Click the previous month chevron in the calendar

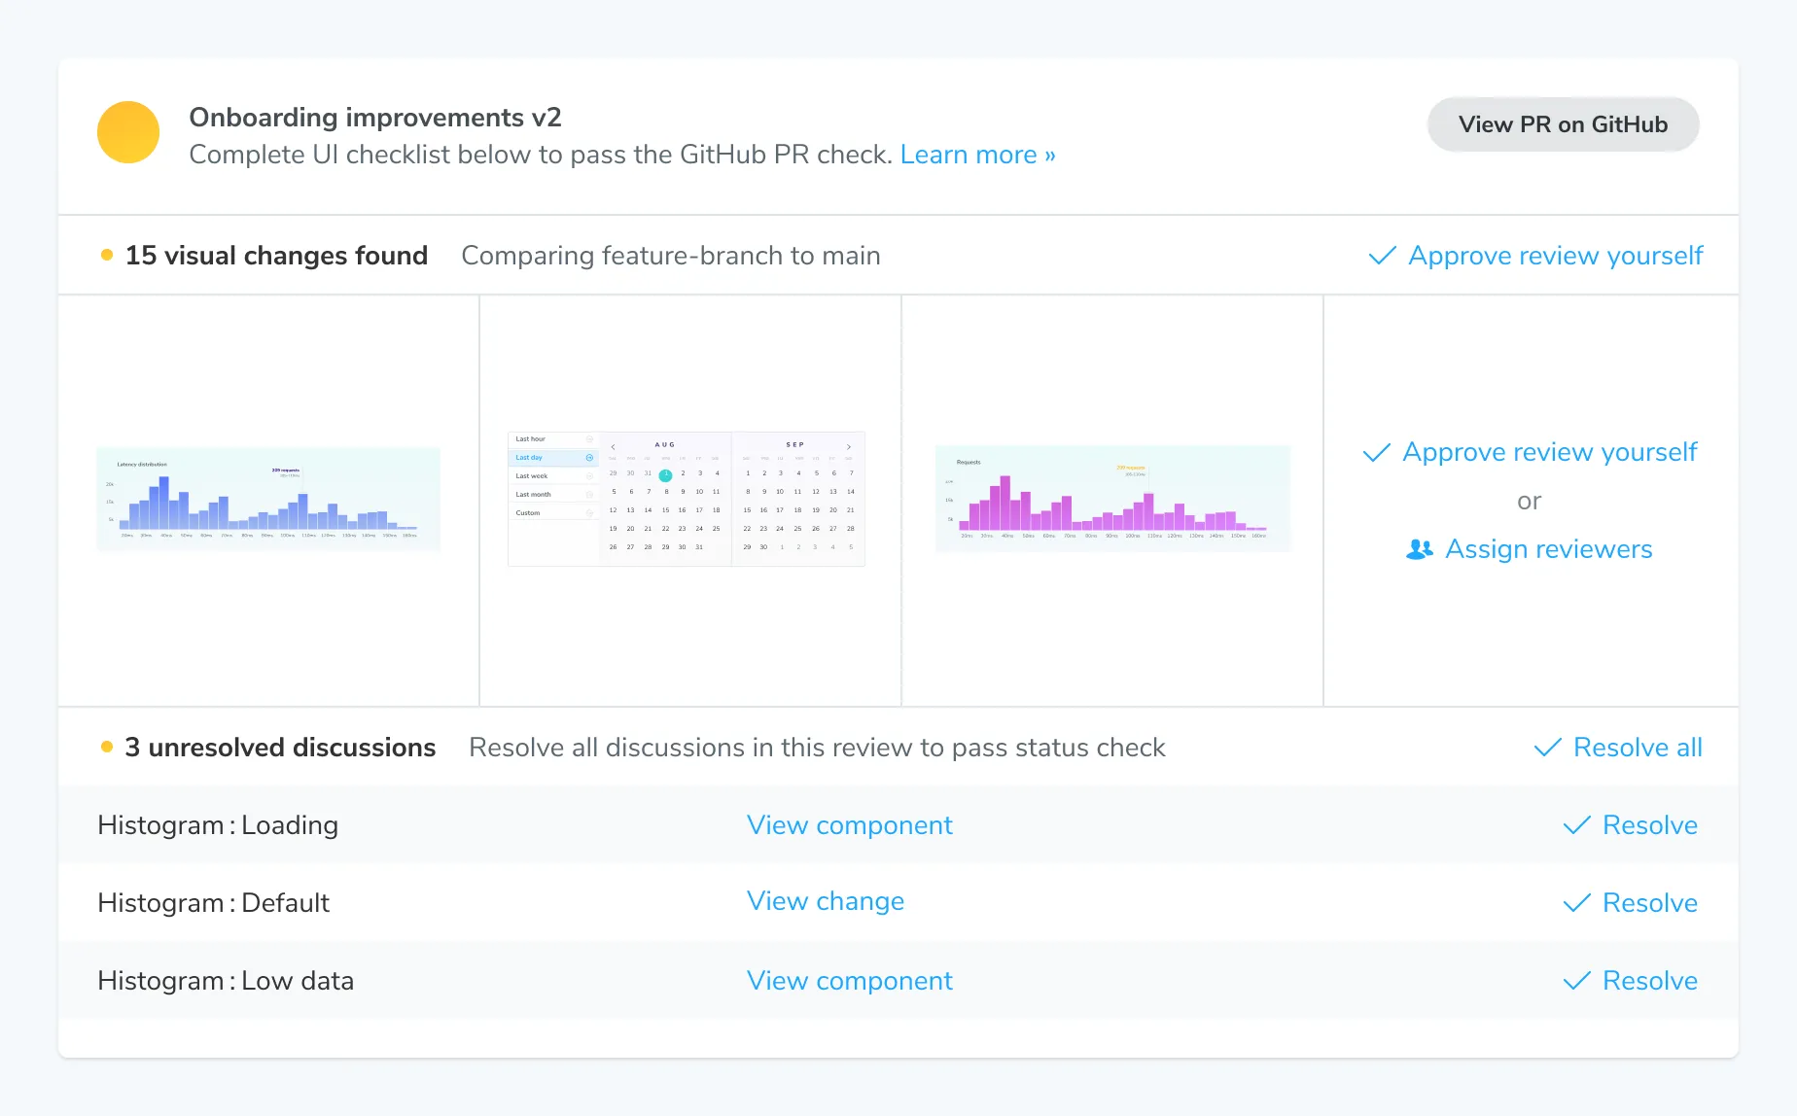(613, 447)
